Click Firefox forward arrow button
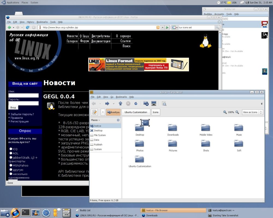273x218 pixels. (17, 27)
